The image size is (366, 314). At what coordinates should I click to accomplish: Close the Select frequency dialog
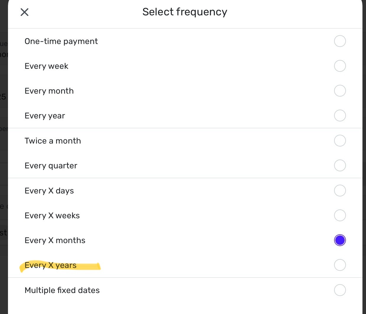[x=25, y=12]
